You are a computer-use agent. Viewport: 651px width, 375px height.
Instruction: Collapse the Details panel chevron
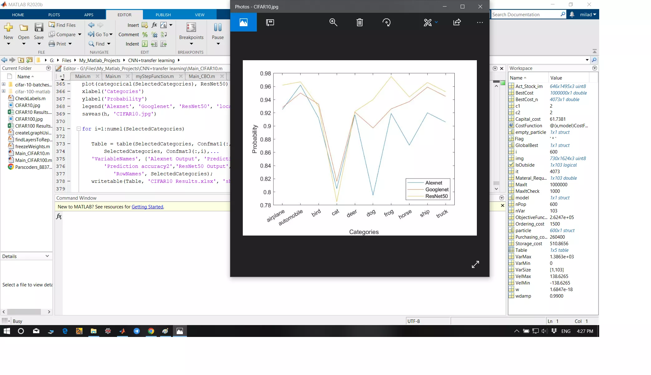click(47, 256)
